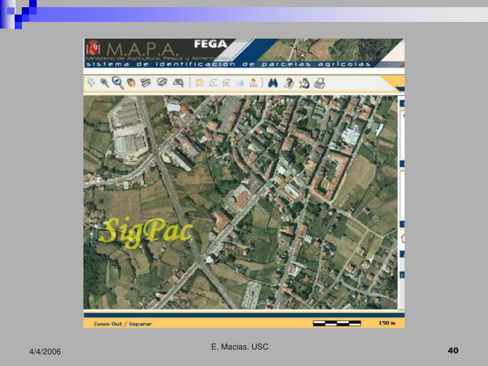Click the FEGA logo in header
Screen dimensions: 488x366
(x=210, y=44)
